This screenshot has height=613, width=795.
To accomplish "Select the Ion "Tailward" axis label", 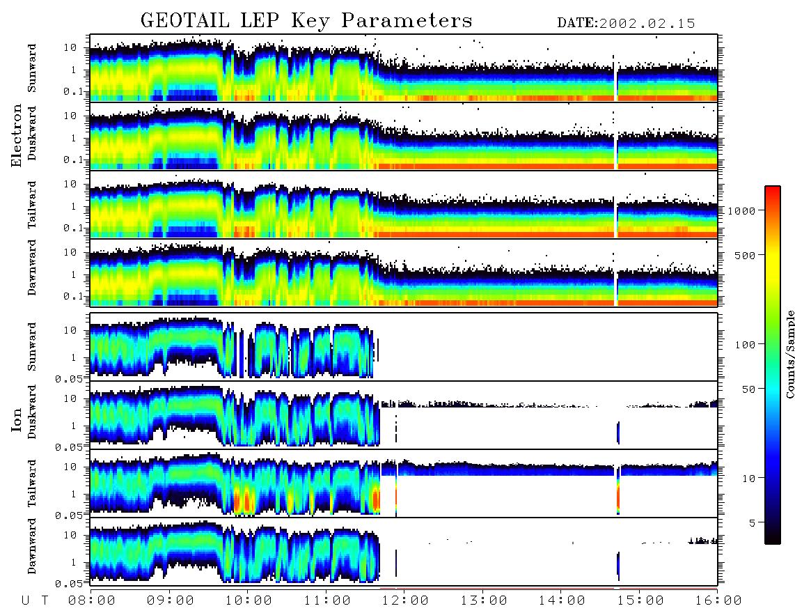I will [32, 483].
